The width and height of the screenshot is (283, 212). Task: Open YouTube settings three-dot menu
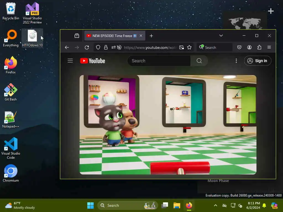[x=236, y=61]
